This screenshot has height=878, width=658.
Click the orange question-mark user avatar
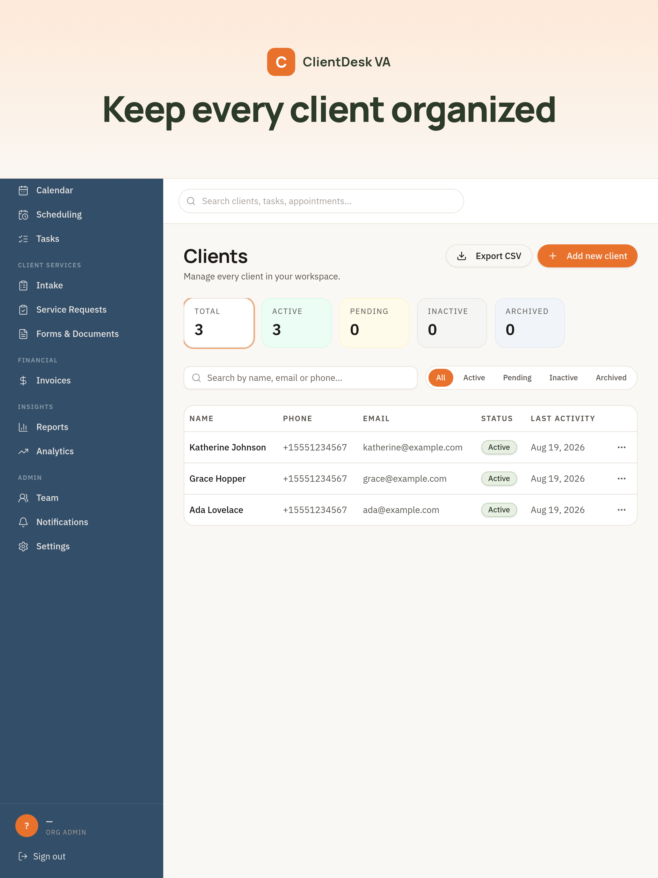pos(26,826)
